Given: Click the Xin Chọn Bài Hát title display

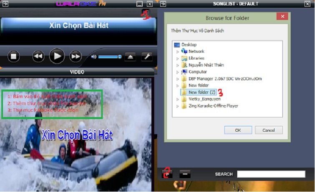Looking at the screenshot, I should pos(78,26).
